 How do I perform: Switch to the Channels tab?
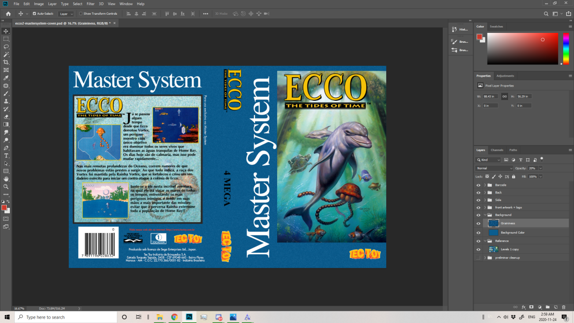tap(497, 150)
